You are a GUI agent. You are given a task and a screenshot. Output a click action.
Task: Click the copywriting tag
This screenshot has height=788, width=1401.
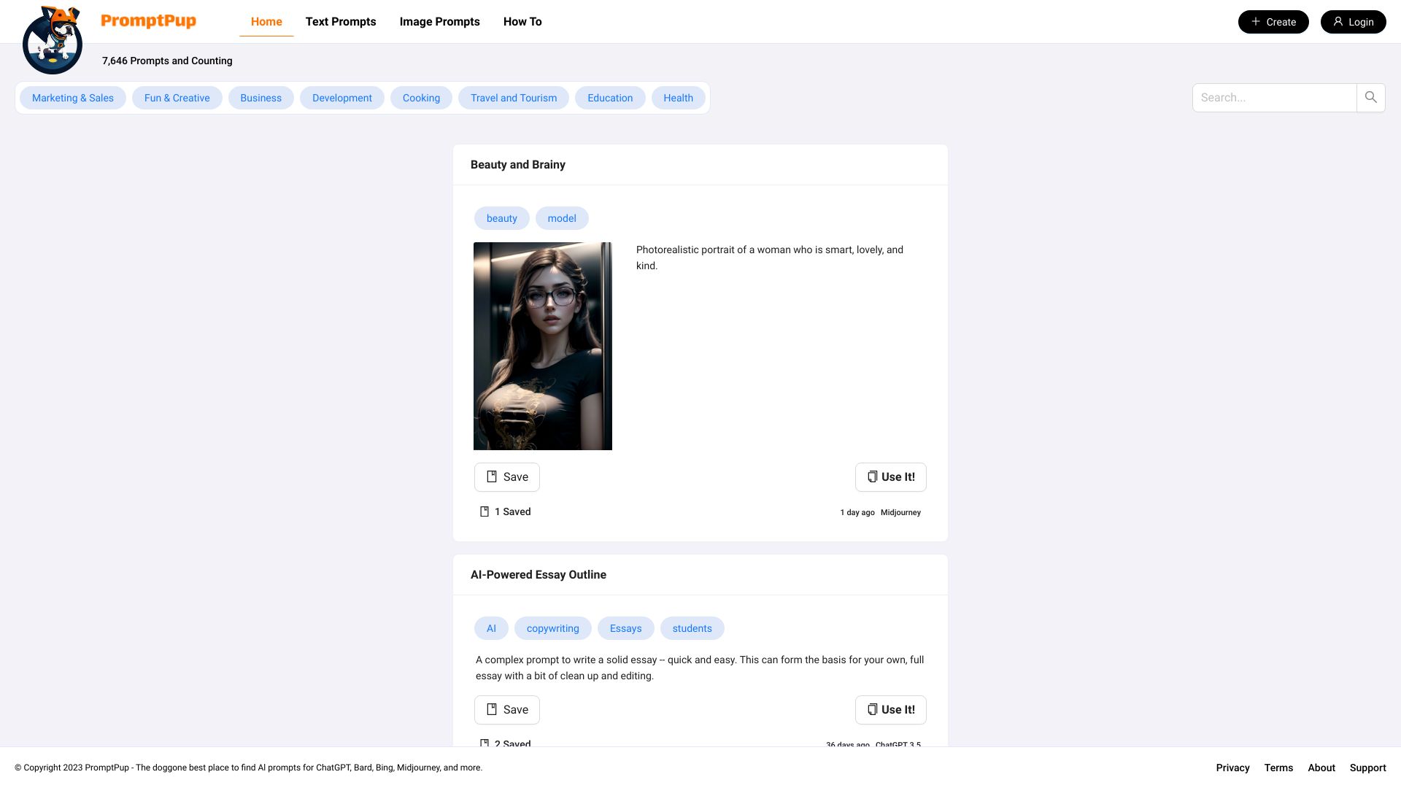552,628
